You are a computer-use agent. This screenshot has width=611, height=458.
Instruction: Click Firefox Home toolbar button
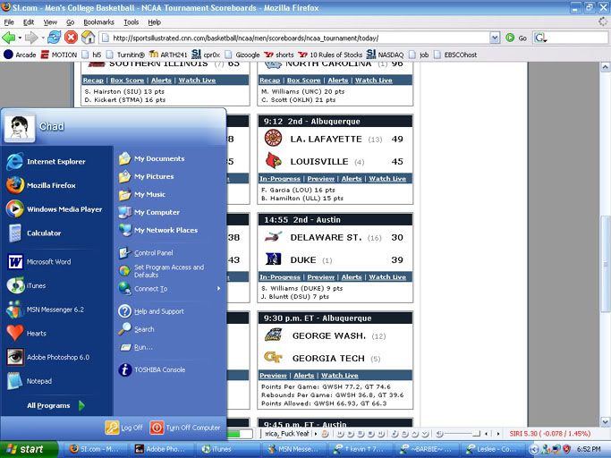click(x=88, y=38)
